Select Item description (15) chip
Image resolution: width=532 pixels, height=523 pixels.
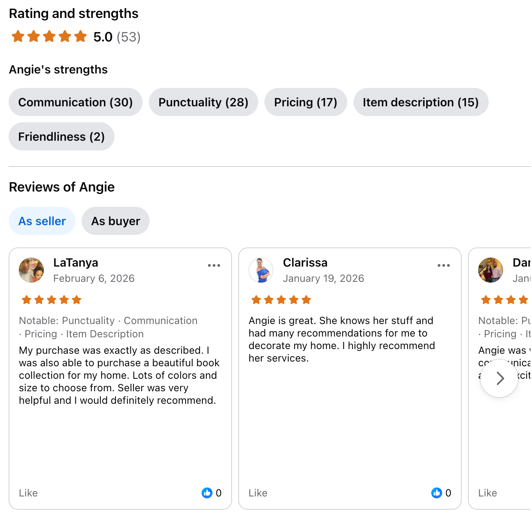(421, 102)
